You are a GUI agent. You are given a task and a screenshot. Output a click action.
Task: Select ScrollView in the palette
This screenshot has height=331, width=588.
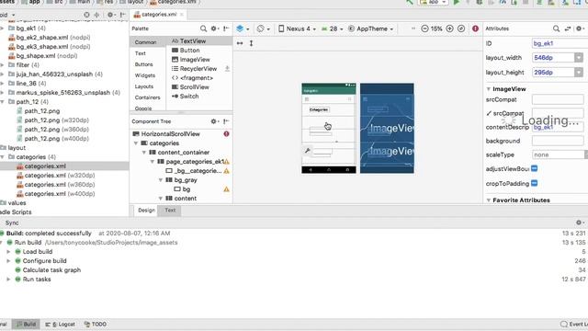click(190, 86)
